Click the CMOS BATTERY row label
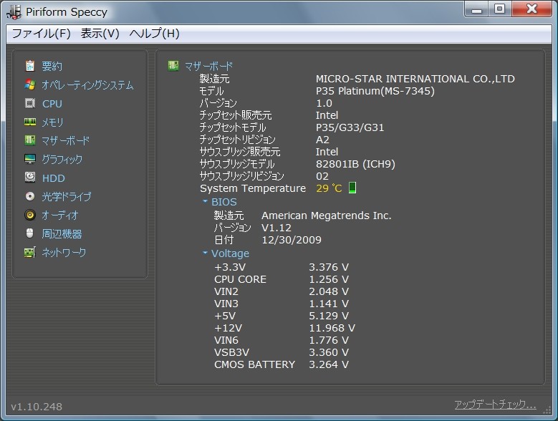Viewport: 558px width, 421px height. [x=255, y=364]
